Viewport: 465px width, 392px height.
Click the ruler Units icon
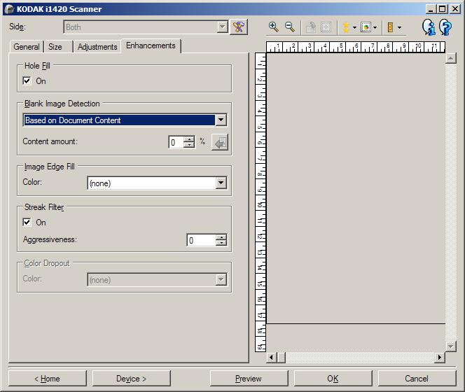[391, 27]
